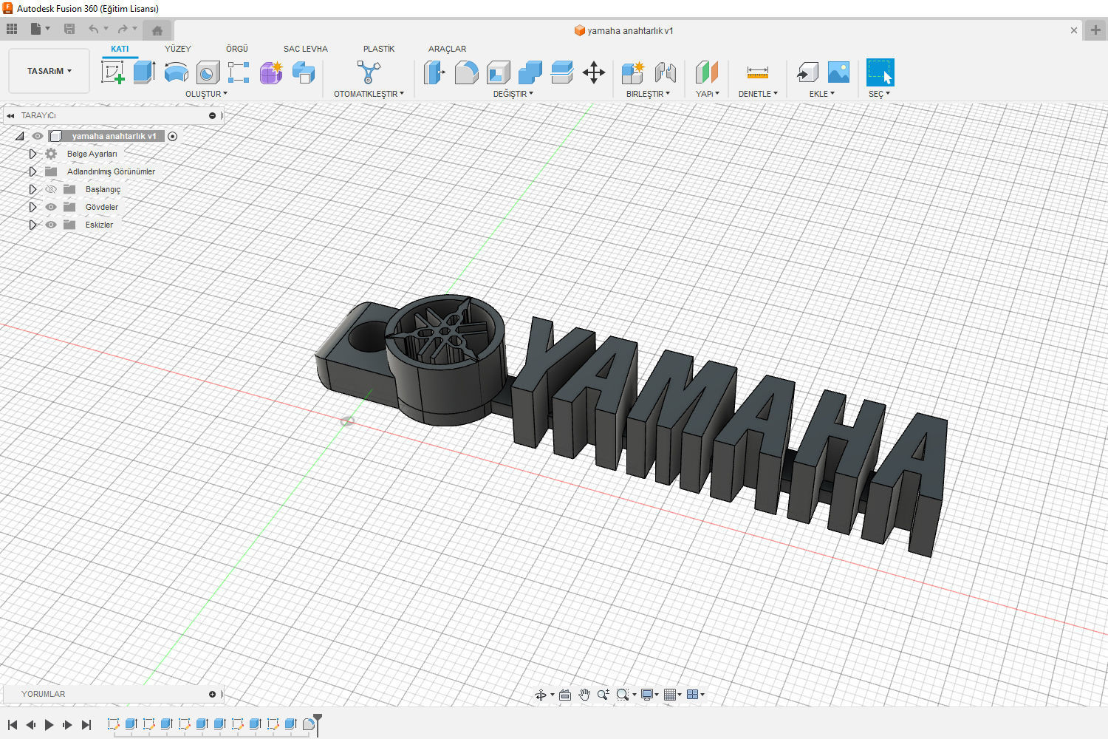Screen dimensions: 1108x739
Task: Expand the Eskizler node
Action: coord(33,225)
